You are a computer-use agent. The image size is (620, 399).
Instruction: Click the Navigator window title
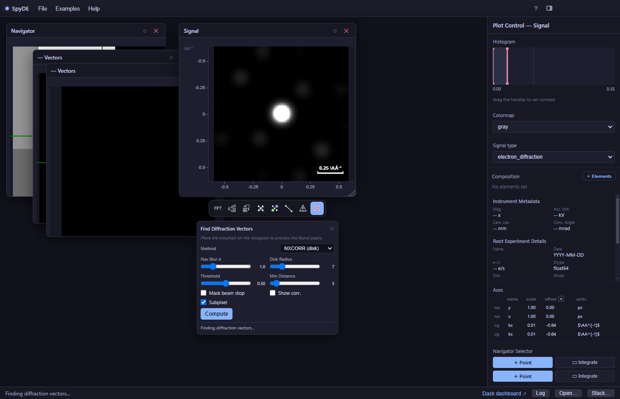(x=23, y=31)
